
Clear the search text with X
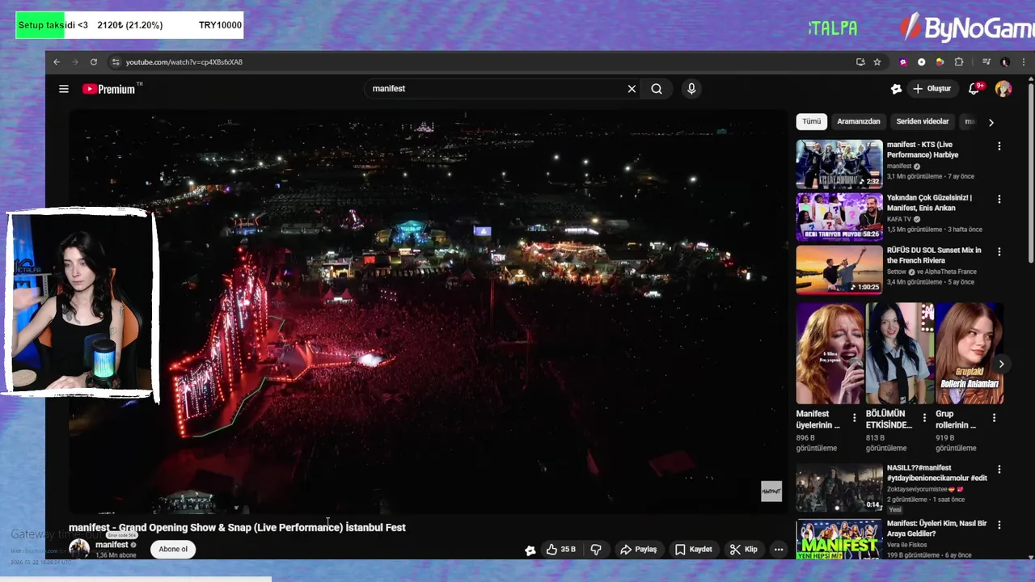pos(632,89)
